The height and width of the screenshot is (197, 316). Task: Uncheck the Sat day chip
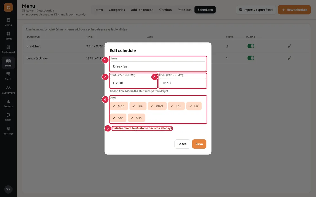coord(118,118)
